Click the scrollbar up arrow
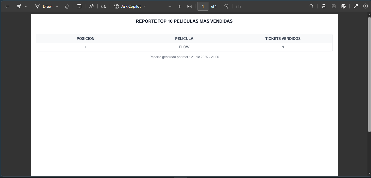Screen dimensions: 371x178 (369, 15)
